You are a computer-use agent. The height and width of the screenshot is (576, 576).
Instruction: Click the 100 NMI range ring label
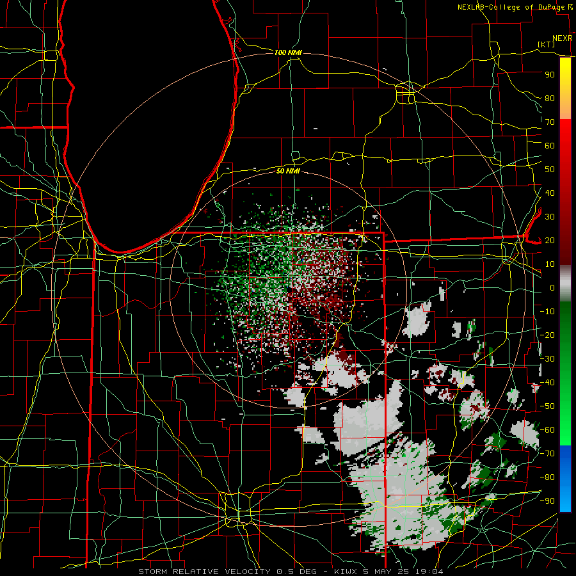pyautogui.click(x=288, y=52)
